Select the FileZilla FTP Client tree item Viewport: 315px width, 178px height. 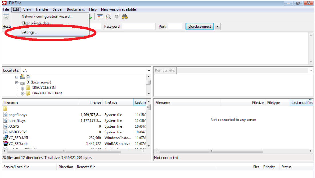[x=47, y=93]
